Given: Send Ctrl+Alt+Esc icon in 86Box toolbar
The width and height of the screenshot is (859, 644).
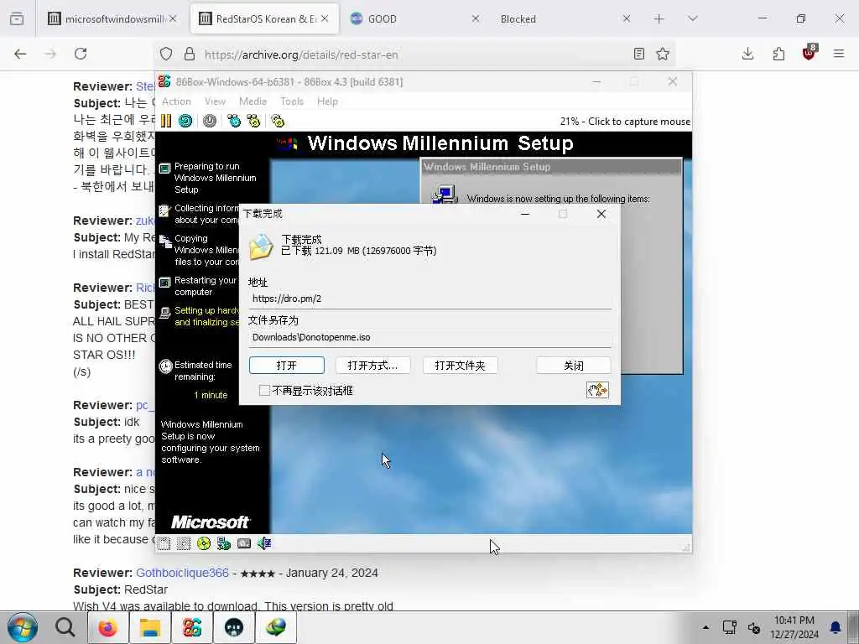Looking at the screenshot, I should click(253, 121).
